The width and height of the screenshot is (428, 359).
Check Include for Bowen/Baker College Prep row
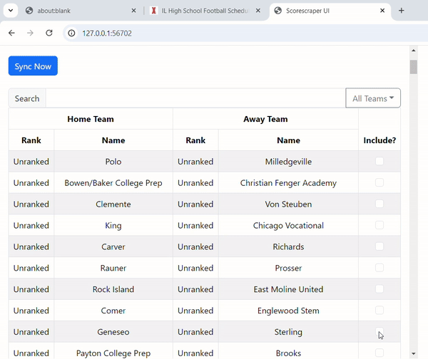[x=379, y=182]
